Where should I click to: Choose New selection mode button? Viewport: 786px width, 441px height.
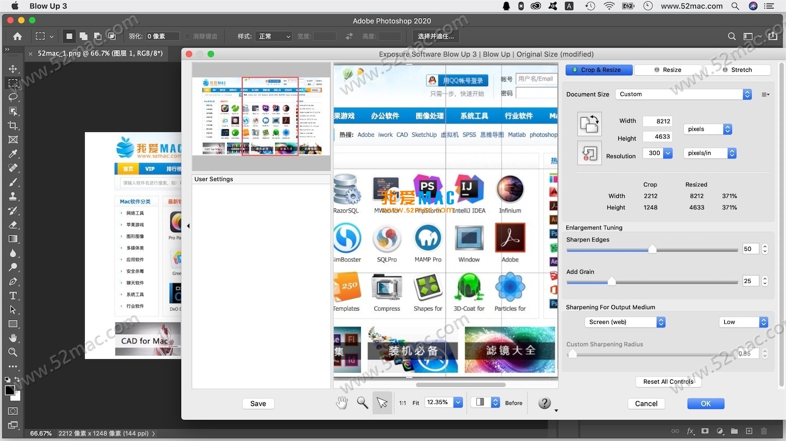(69, 37)
